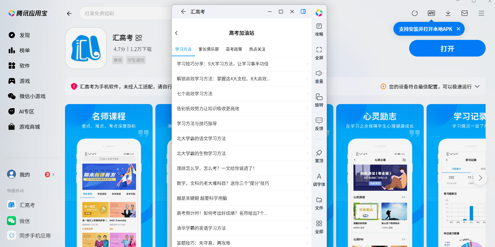Open article 越是关键期 越要科学用脑

[x=242, y=198]
